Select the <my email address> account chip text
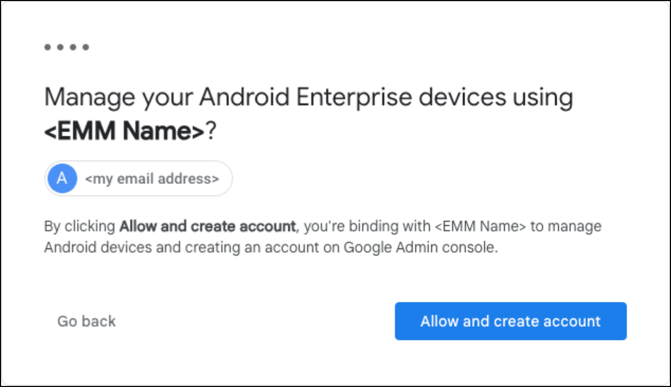671x387 pixels. [152, 179]
